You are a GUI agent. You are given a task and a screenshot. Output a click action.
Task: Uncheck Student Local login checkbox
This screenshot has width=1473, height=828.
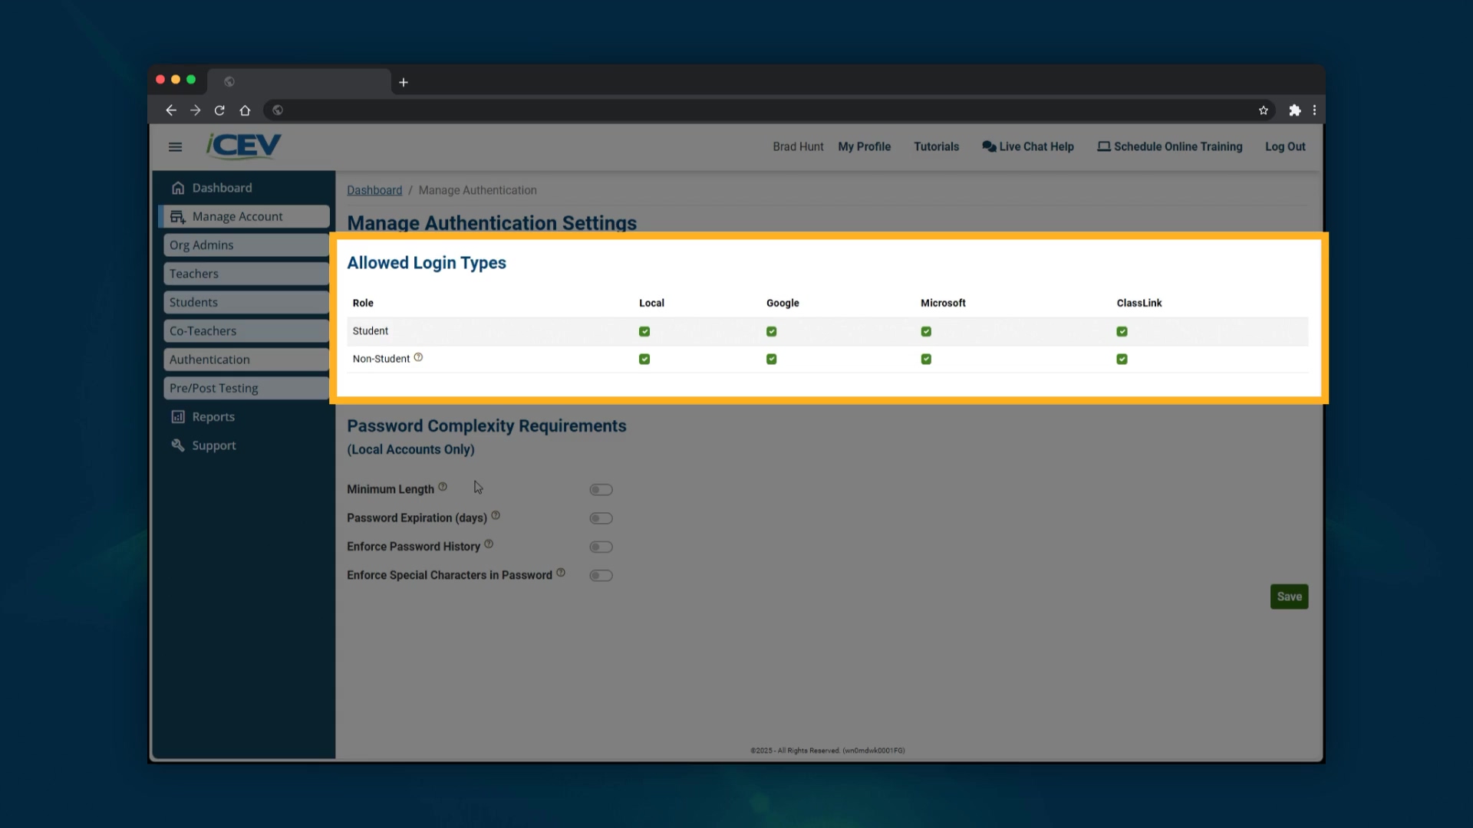(644, 331)
